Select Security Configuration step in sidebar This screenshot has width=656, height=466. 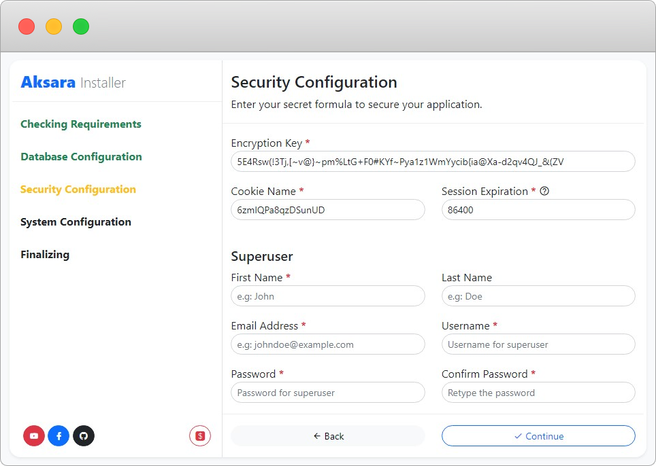pos(78,189)
